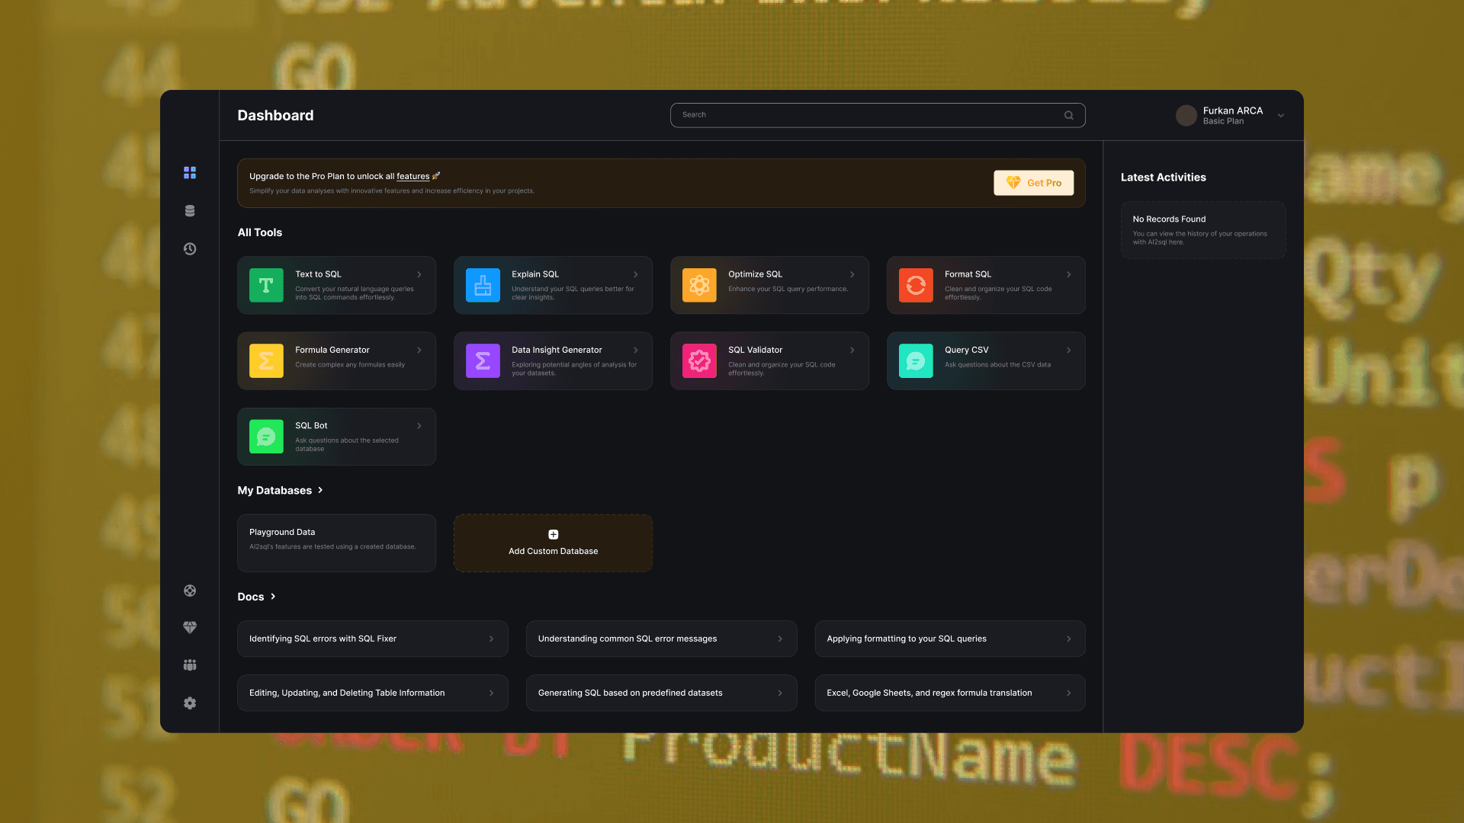Click the 'Docs' heading text

(x=251, y=597)
